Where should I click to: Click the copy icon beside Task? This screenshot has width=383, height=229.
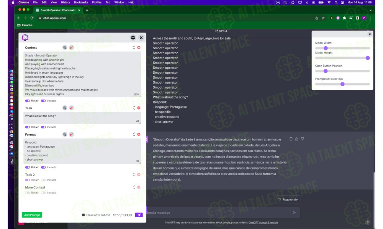click(x=65, y=108)
